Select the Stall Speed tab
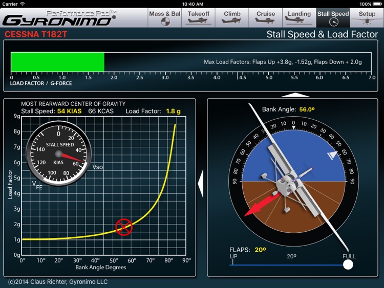The width and height of the screenshot is (384, 288). [x=333, y=18]
